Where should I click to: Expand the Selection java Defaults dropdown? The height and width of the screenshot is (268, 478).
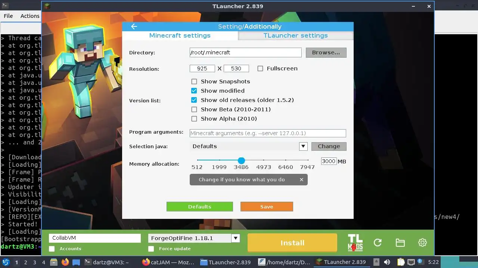coord(303,146)
